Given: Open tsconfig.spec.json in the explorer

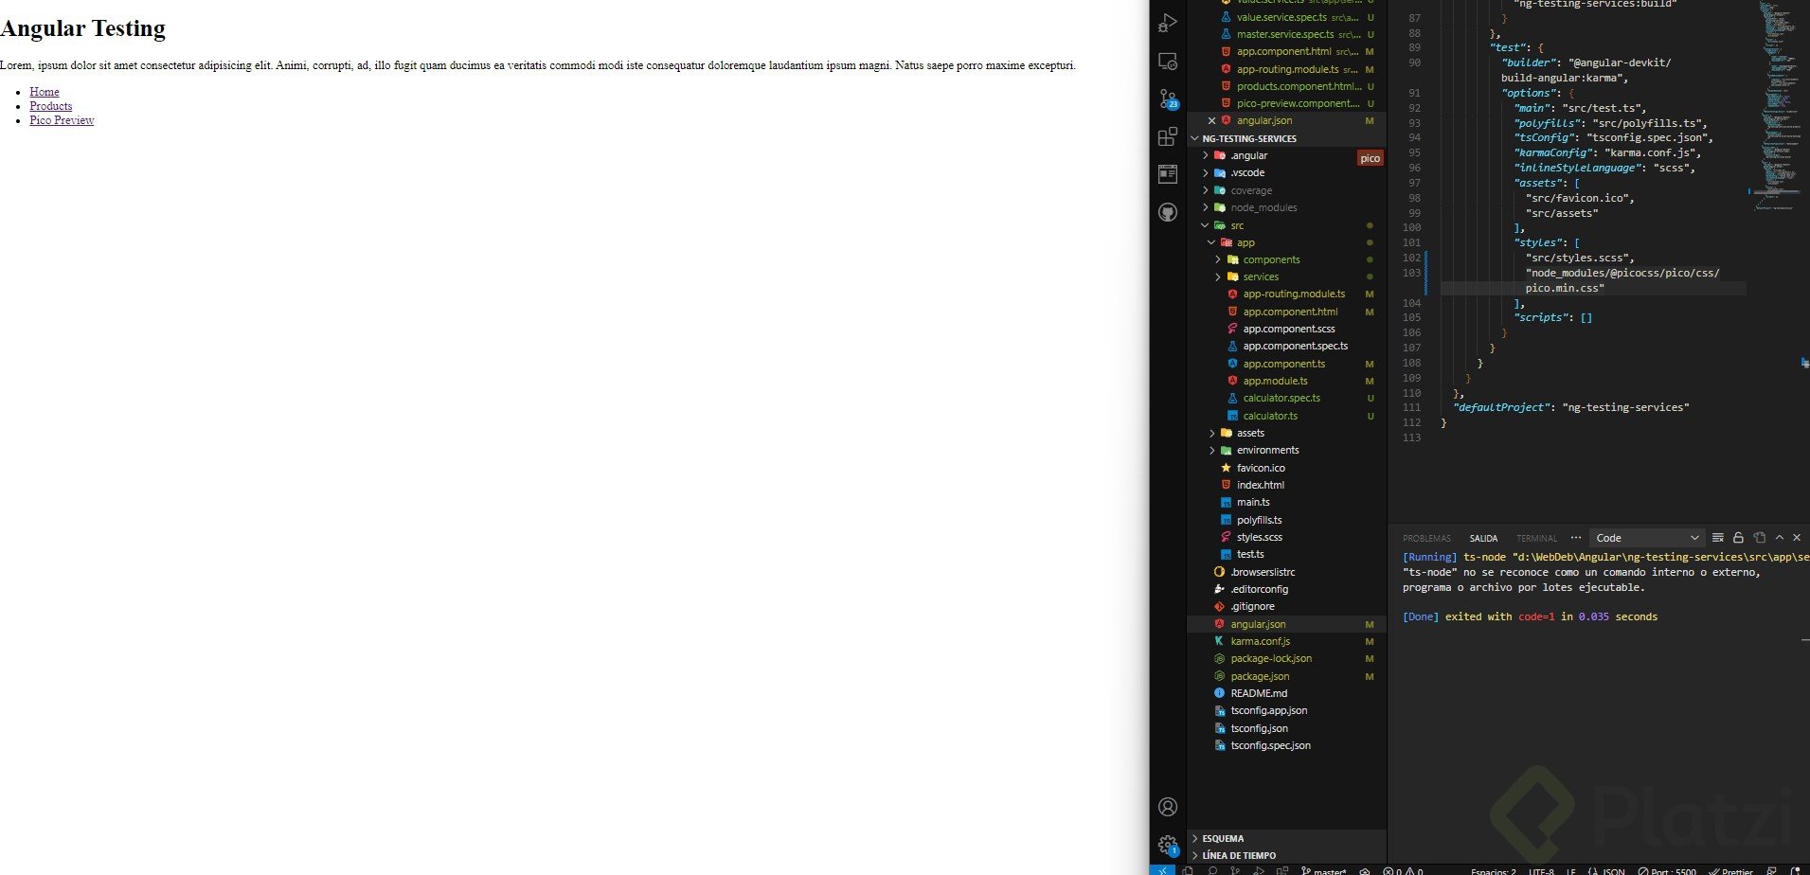Looking at the screenshot, I should (1287, 745).
